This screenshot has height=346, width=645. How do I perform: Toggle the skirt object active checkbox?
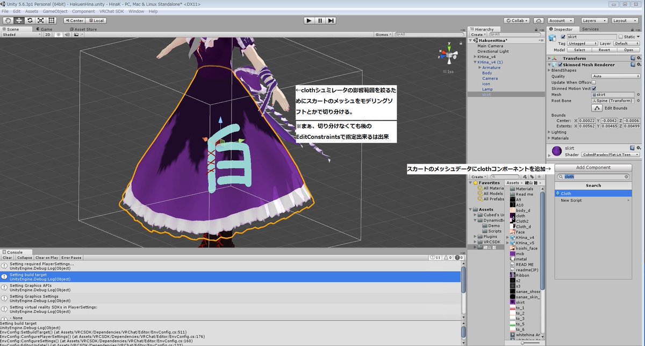click(563, 37)
